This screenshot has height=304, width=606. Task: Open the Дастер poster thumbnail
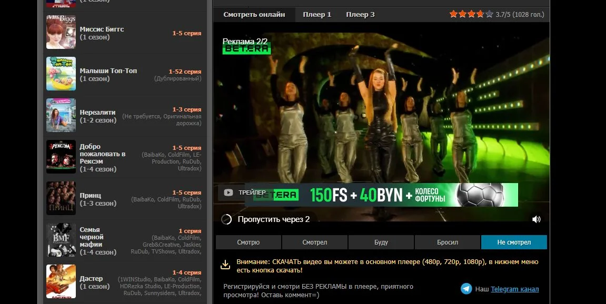[x=61, y=281]
